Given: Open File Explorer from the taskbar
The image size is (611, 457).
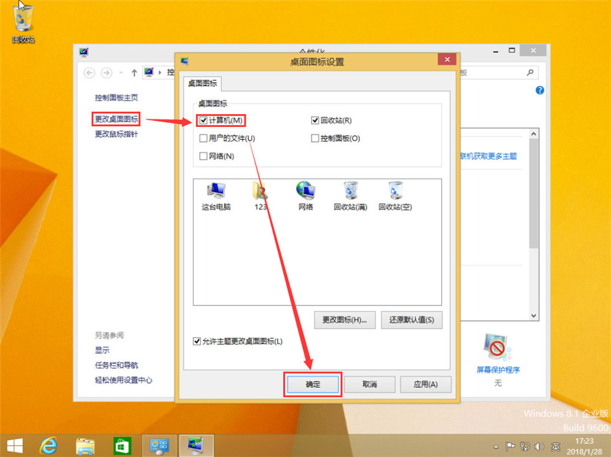Looking at the screenshot, I should tap(84, 446).
